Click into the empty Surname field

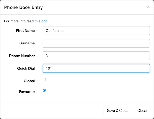[96, 43]
